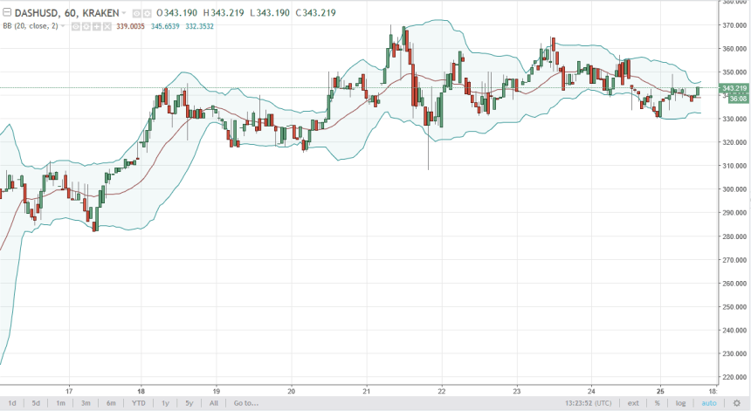Switch to YTD time range

tap(138, 403)
